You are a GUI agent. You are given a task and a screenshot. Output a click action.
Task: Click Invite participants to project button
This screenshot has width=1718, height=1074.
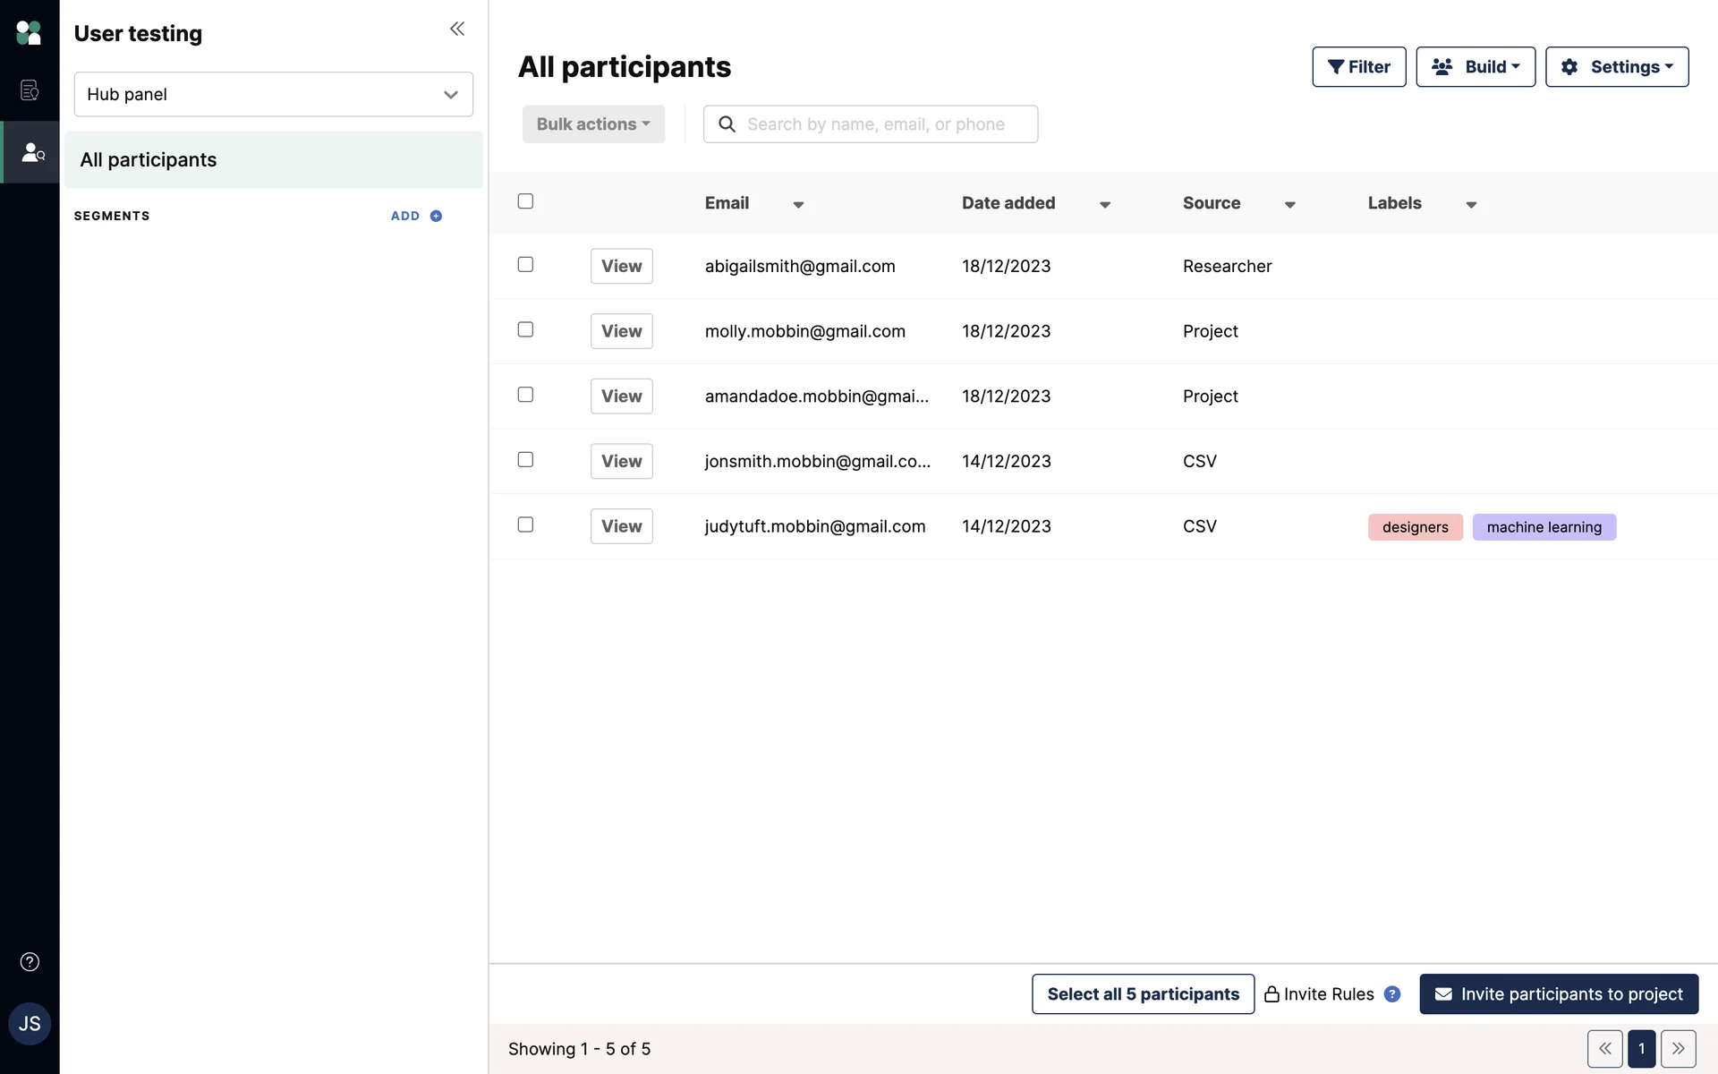pyautogui.click(x=1558, y=993)
